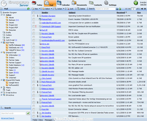Open the Junk E-mail folder

tap(10, 40)
